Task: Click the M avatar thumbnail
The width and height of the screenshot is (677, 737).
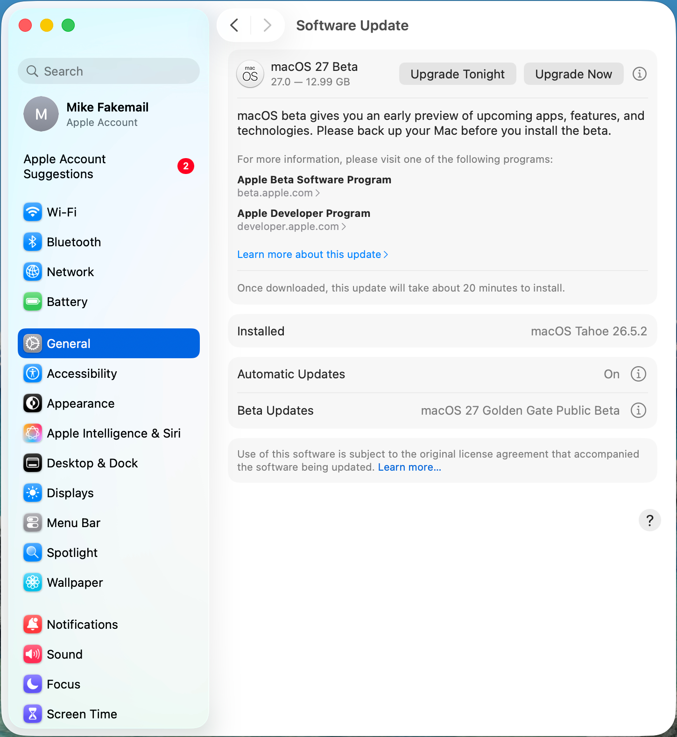Action: (41, 114)
